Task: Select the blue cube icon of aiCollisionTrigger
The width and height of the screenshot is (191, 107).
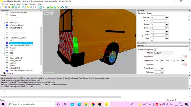Action: [7, 25]
